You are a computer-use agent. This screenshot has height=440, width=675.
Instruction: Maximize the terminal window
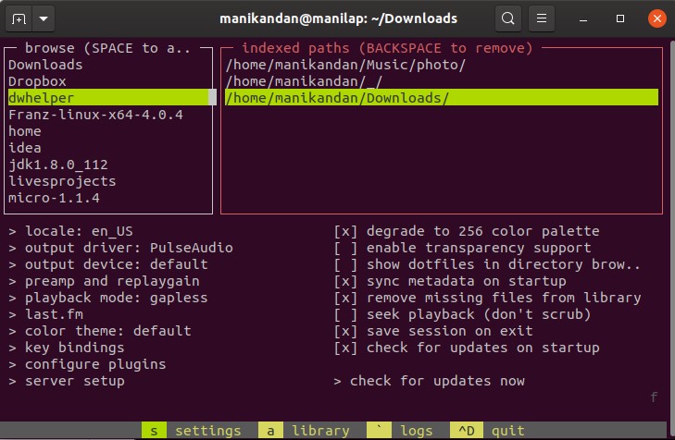coord(620,18)
